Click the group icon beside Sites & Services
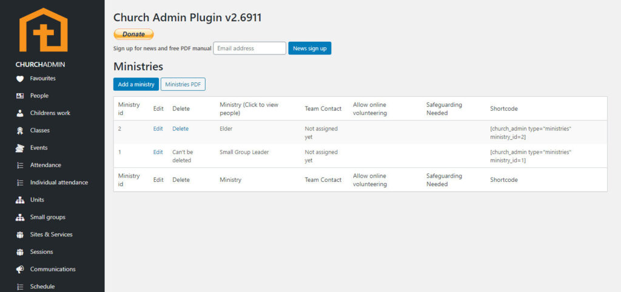Screen dimensions: 621x292 20,234
